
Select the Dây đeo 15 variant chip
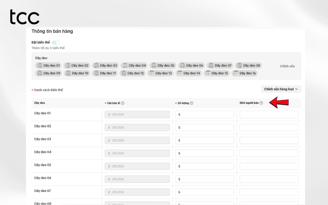[216, 73]
